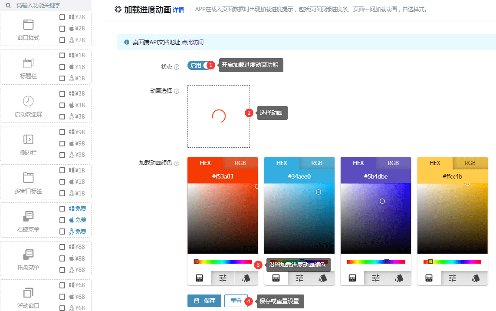Screen dimensions: 496x311
Task: Click the 侧边栏 sidebar icon
Action: (x=28, y=139)
